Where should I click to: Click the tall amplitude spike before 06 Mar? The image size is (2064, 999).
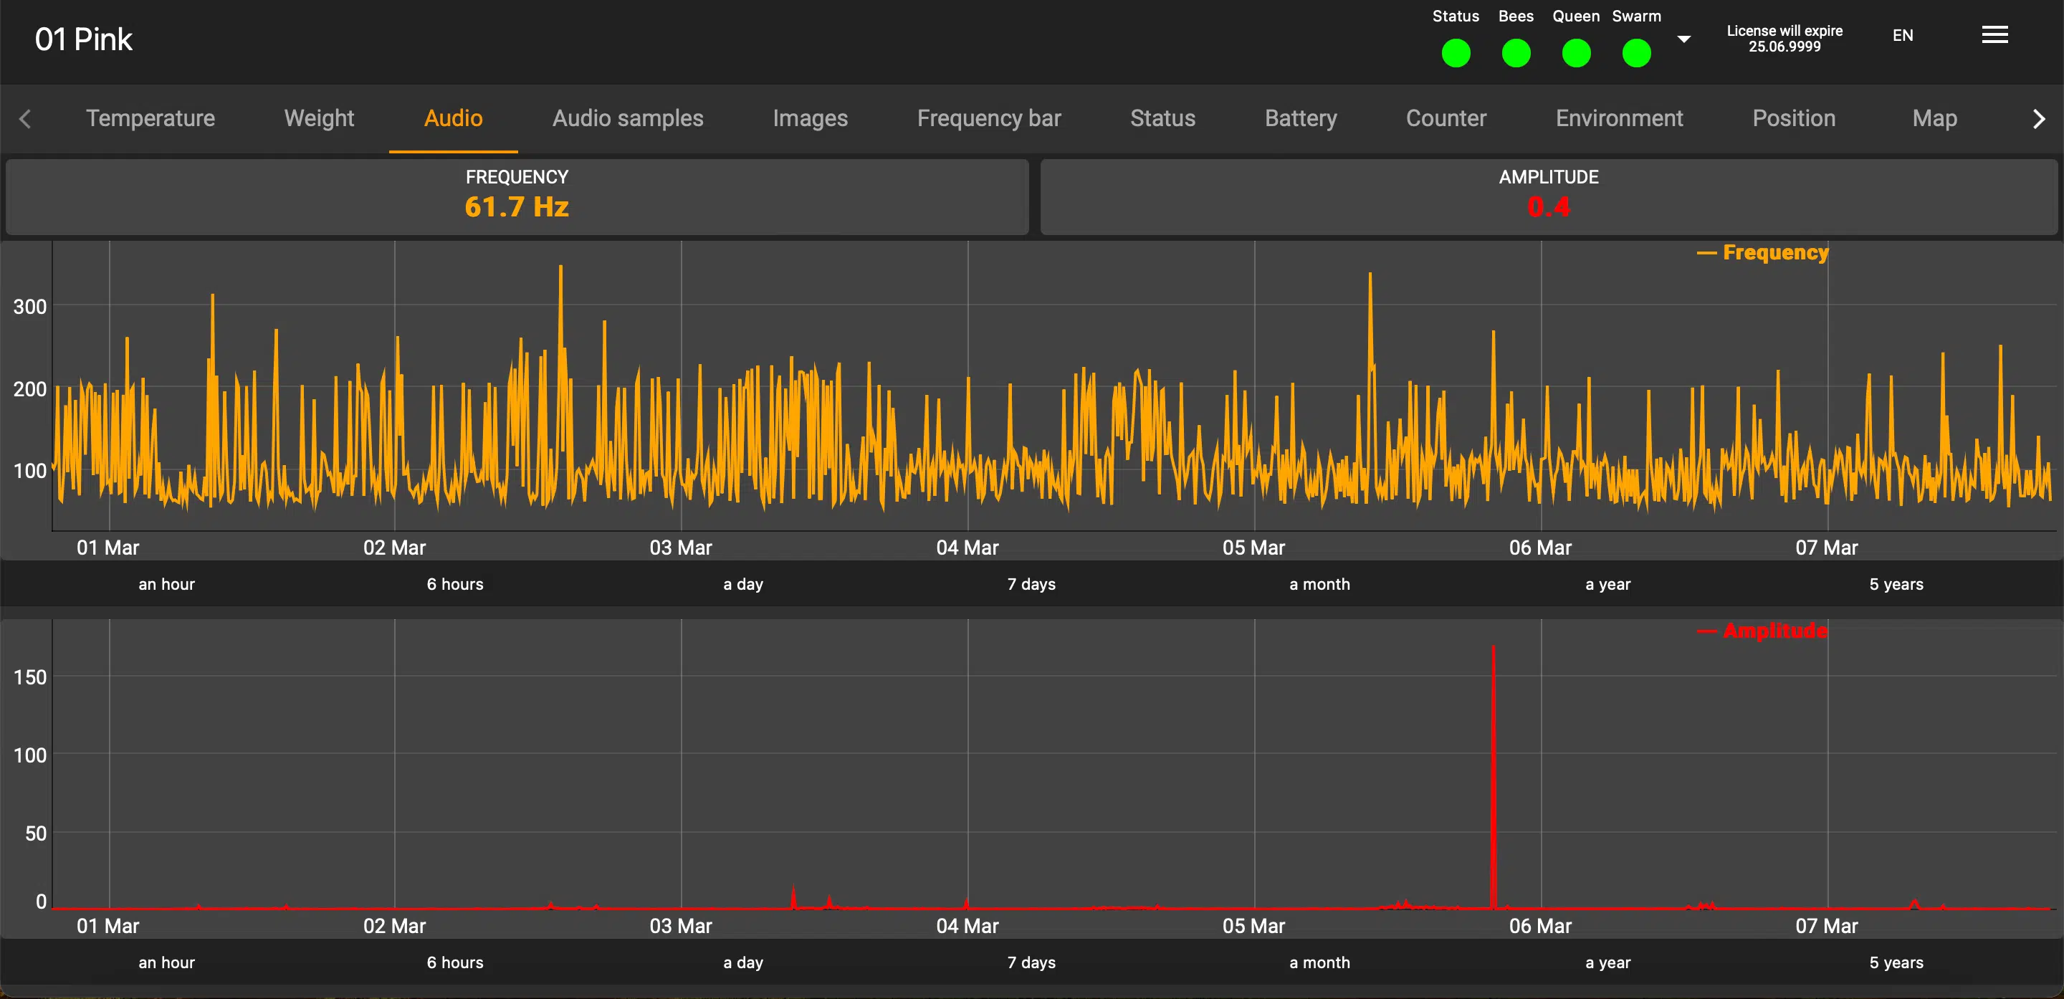1493,777
